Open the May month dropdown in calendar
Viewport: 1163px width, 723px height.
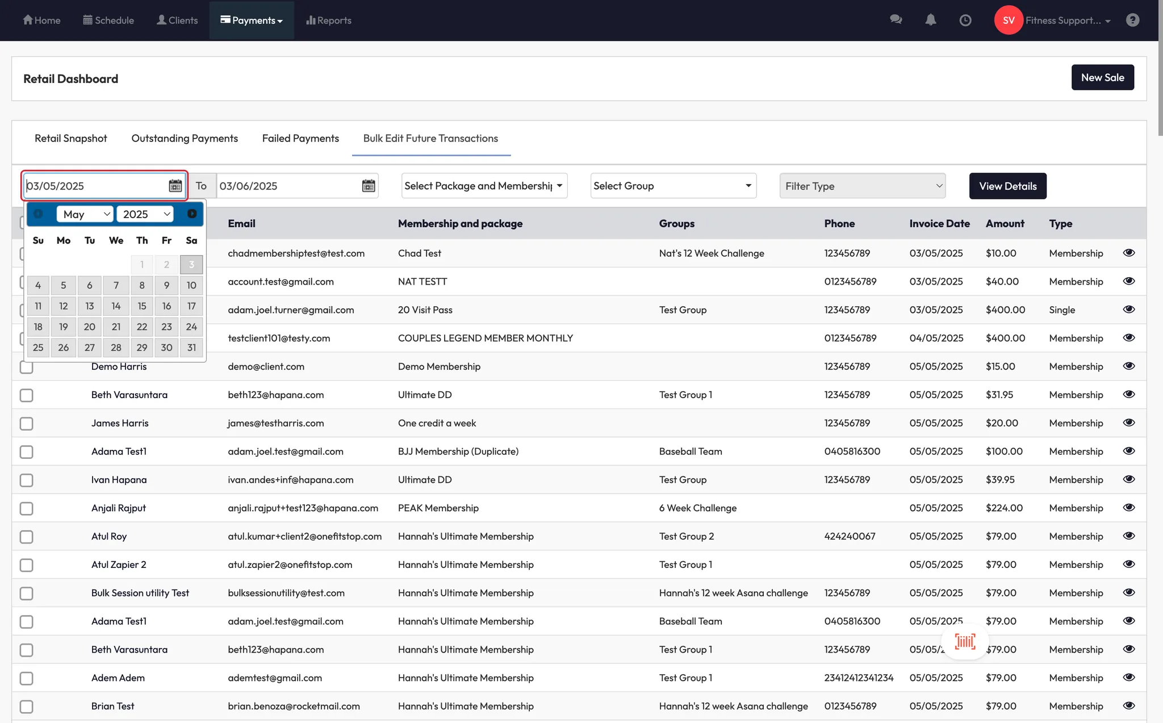tap(85, 214)
